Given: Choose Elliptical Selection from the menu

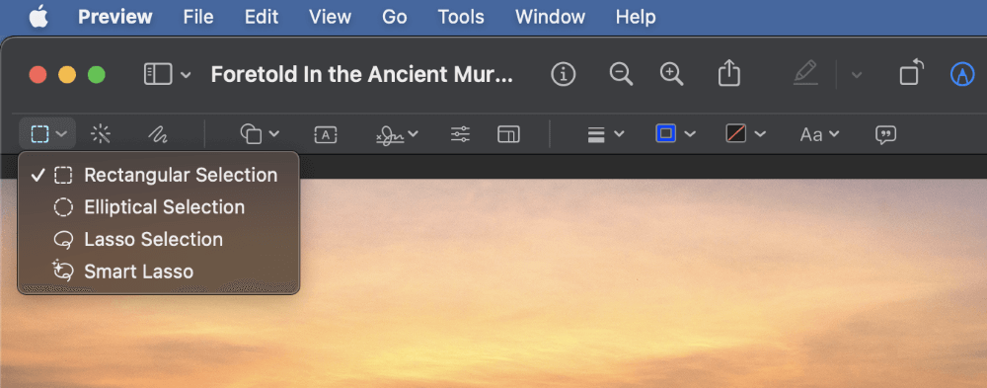Looking at the screenshot, I should coord(159,207).
